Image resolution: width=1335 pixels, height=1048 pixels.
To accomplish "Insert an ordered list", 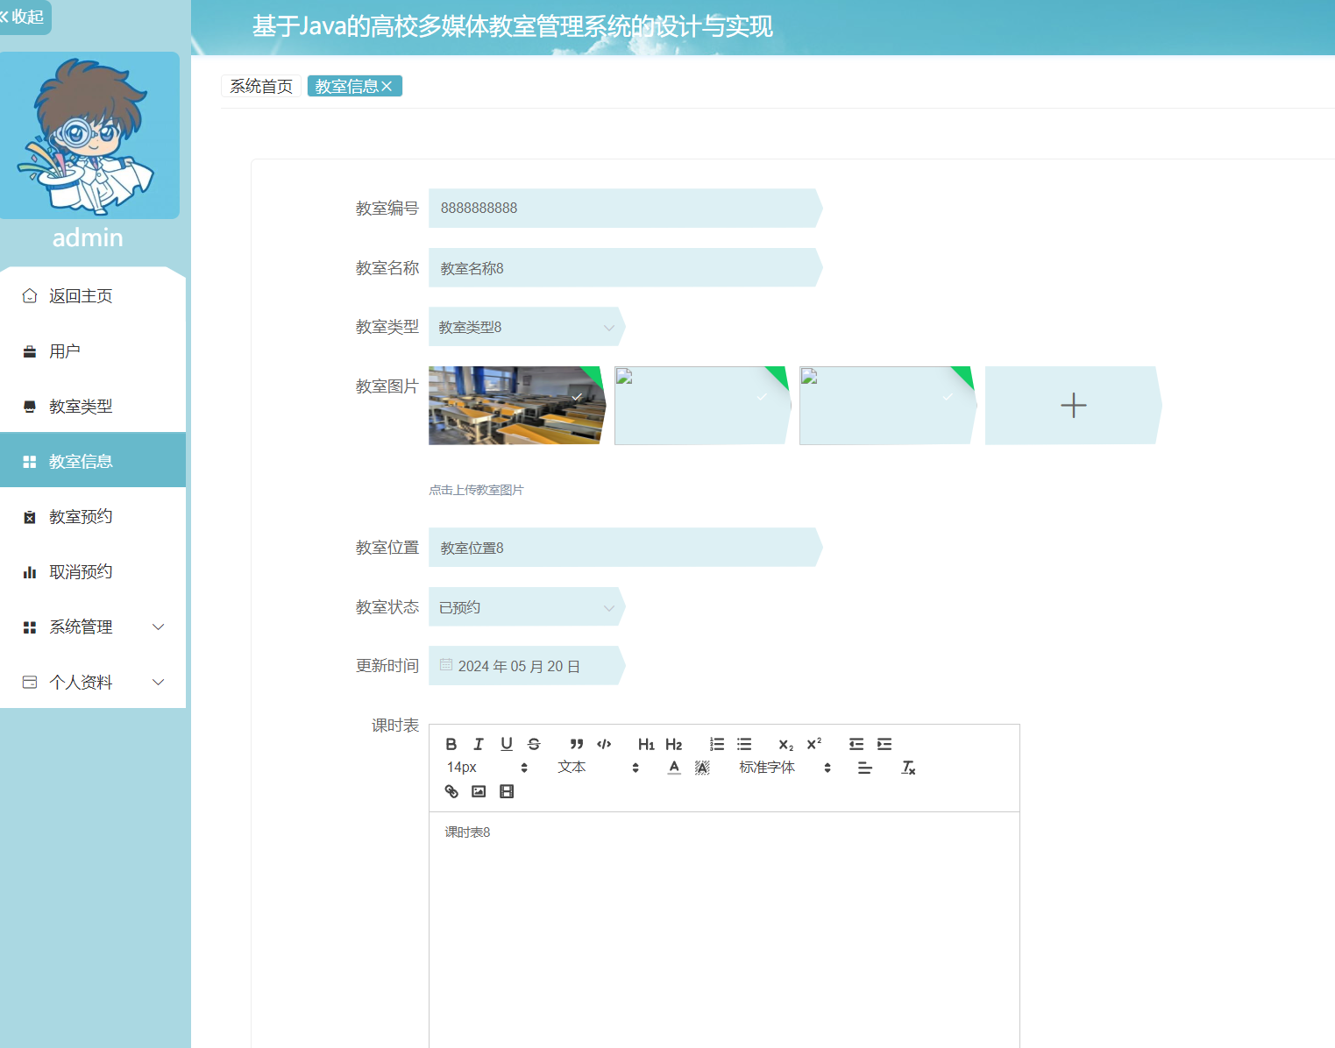I will [x=717, y=744].
